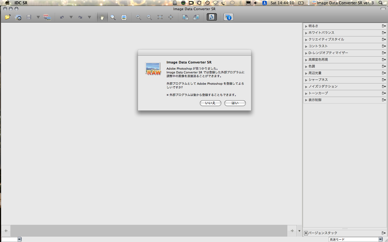Detach the シャープネス palette

(384, 80)
